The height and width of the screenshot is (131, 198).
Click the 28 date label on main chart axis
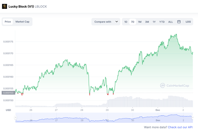click(x=82, y=110)
